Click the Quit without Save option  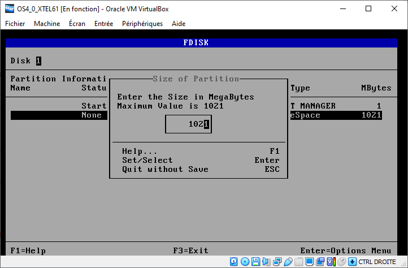click(165, 170)
